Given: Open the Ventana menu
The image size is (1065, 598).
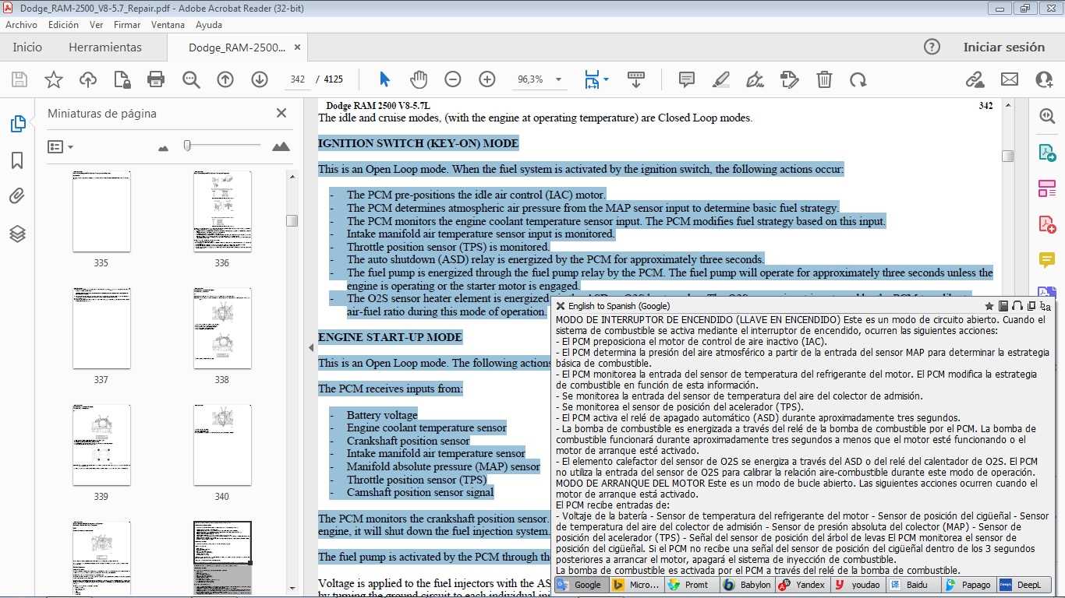Looking at the screenshot, I should pyautogui.click(x=168, y=25).
